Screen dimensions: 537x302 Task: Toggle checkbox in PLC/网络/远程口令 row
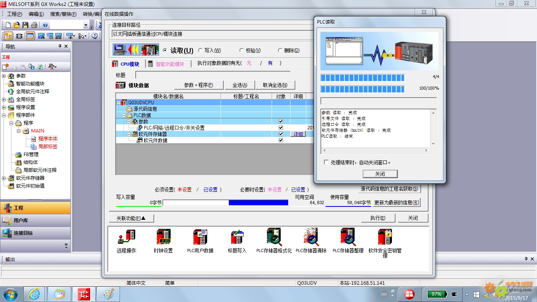(x=281, y=128)
